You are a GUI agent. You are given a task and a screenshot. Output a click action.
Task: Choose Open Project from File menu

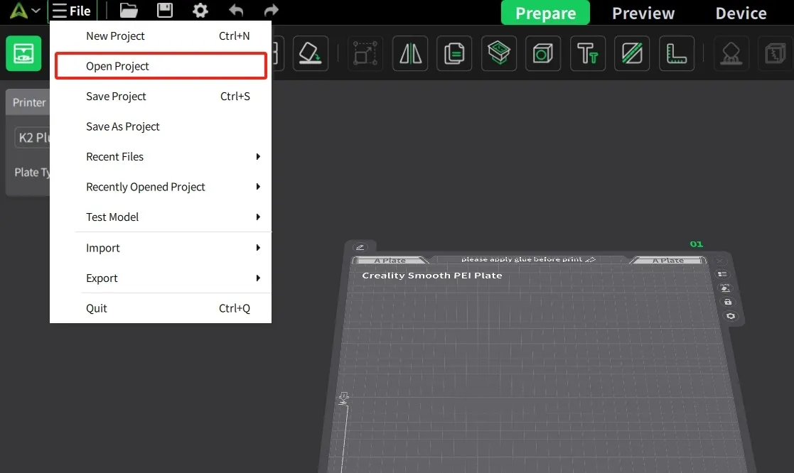coord(161,66)
